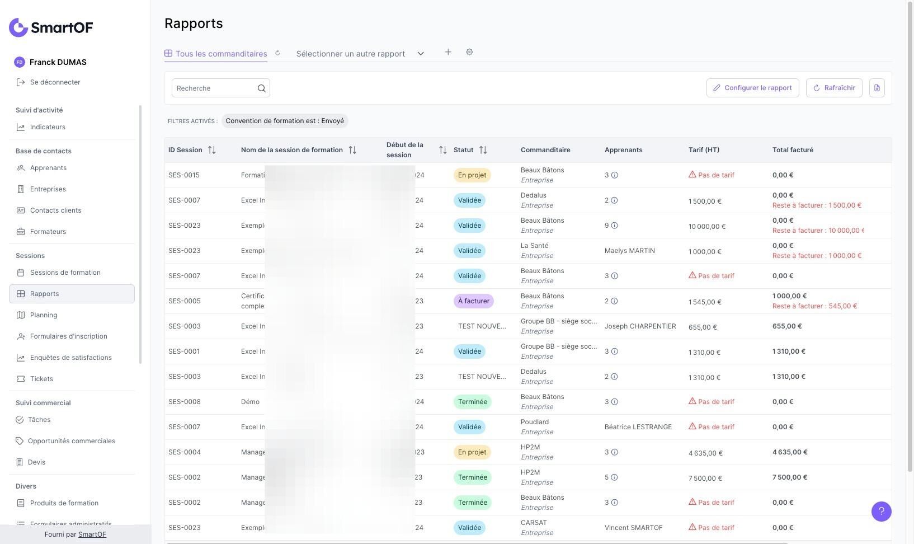This screenshot has width=914, height=544.
Task: Click the magnifier icon in the search box
Action: click(261, 88)
